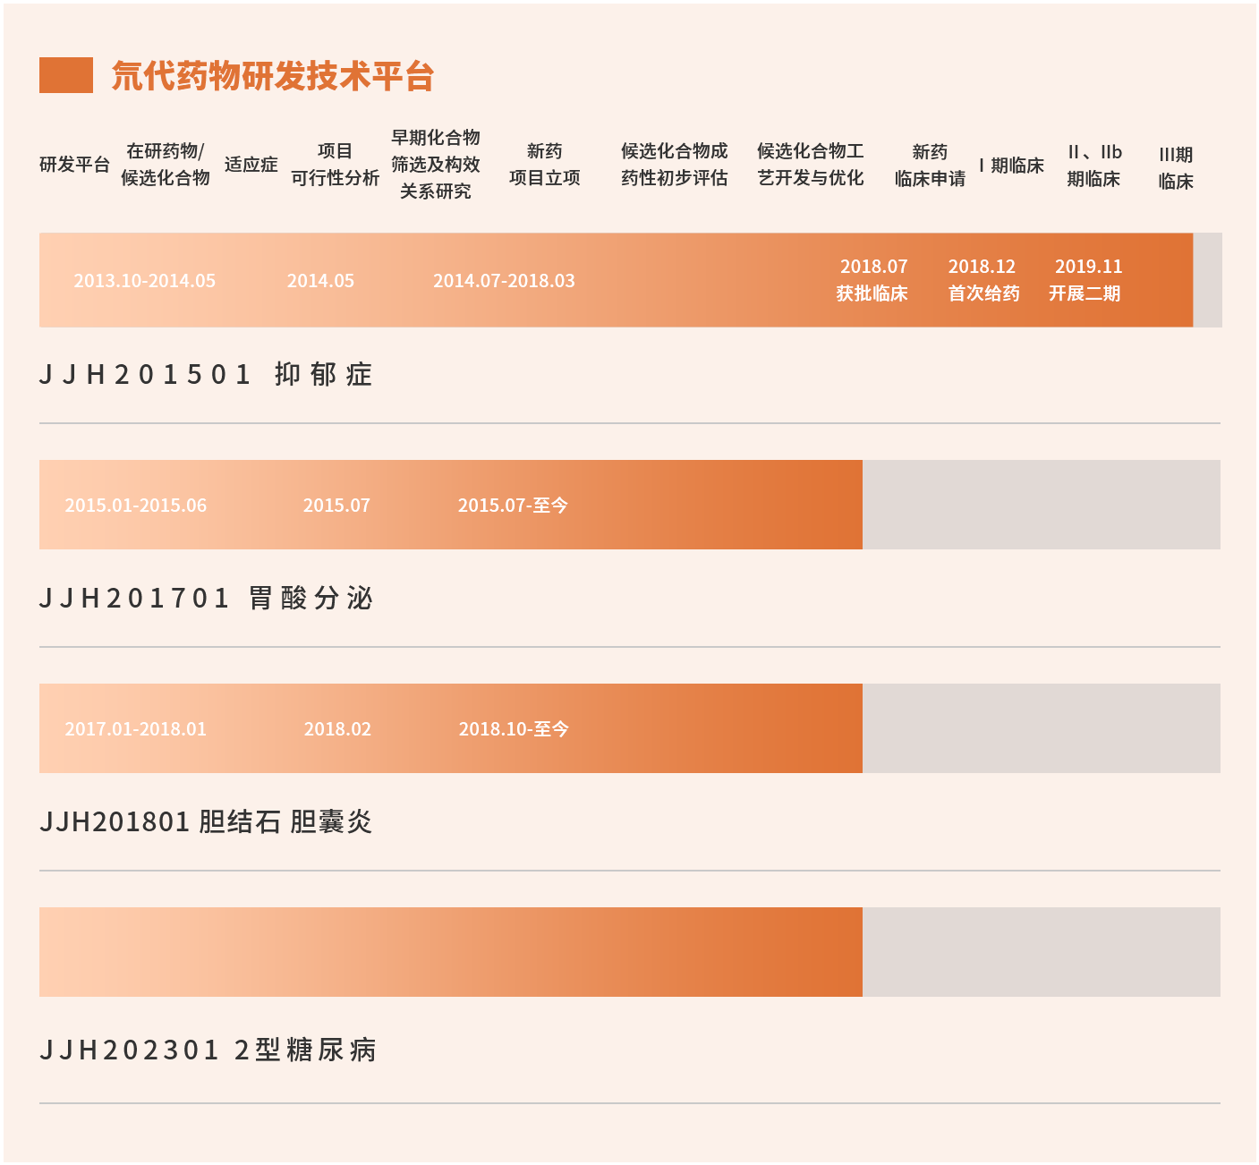Select the I期临床 stage header
The height and width of the screenshot is (1165, 1259).
(x=1011, y=166)
